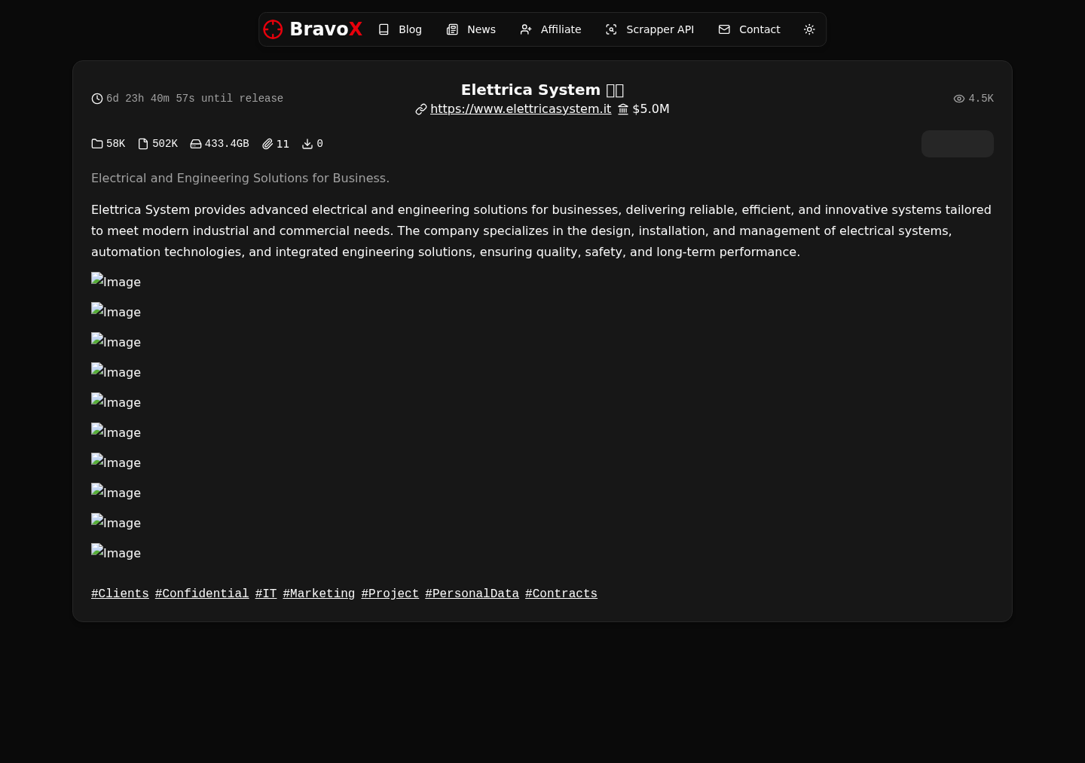The height and width of the screenshot is (763, 1085).
Task: Navigate to Scrapper API
Action: point(649,29)
